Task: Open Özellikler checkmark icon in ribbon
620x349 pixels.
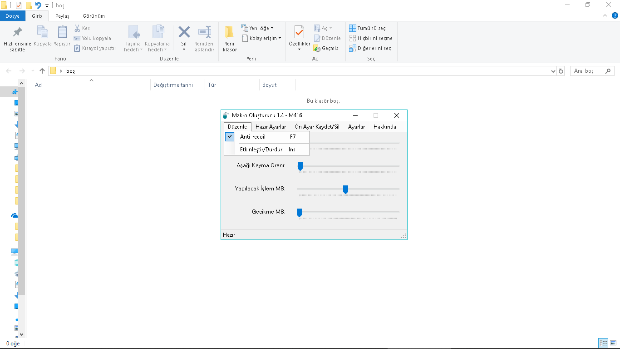Action: (299, 33)
